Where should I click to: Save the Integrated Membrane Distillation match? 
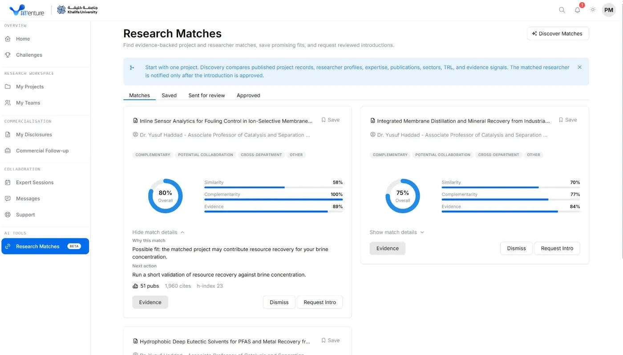click(x=568, y=120)
